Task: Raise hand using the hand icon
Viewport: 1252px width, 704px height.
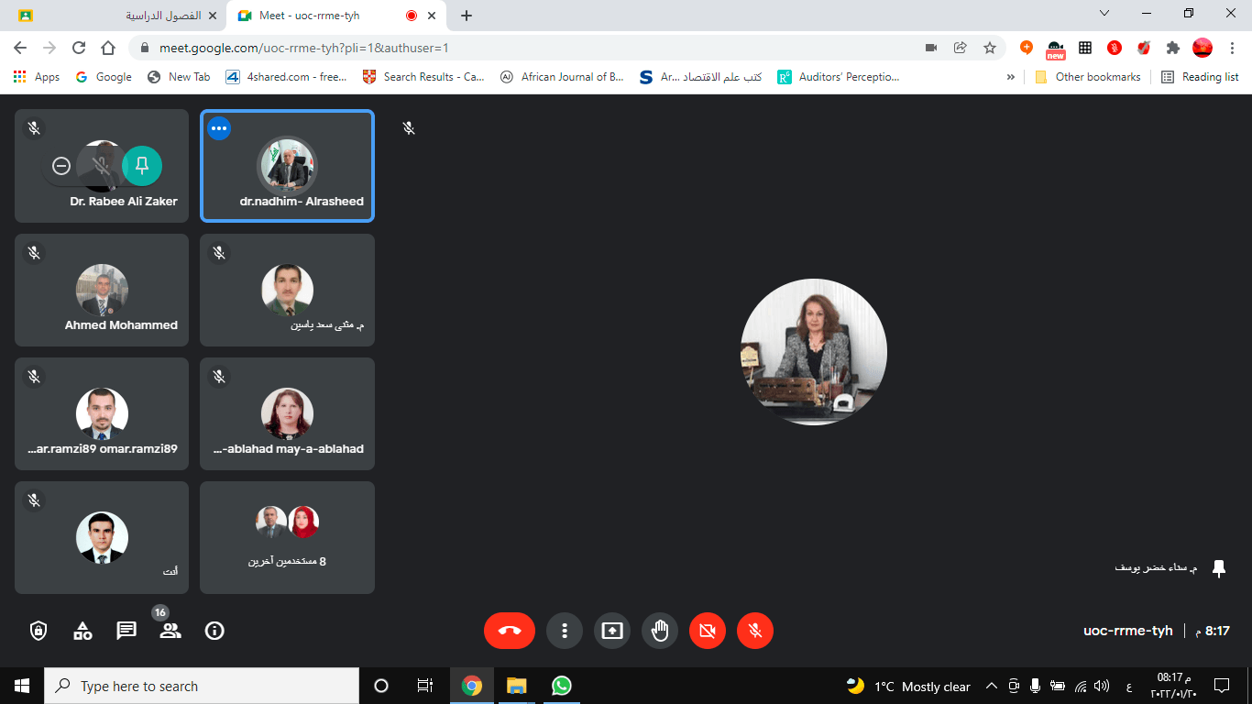Action: [x=660, y=631]
